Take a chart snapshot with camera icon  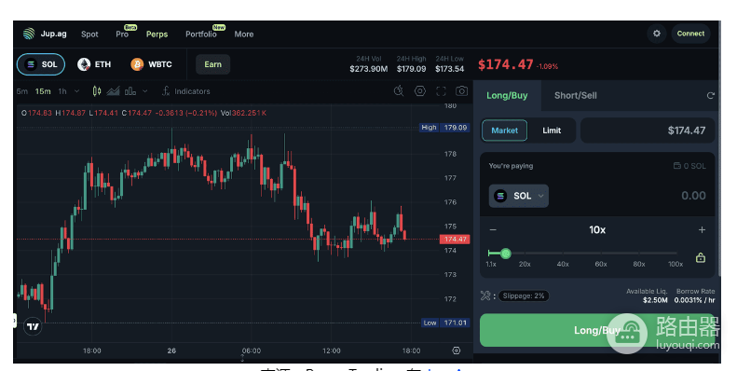pos(461,91)
